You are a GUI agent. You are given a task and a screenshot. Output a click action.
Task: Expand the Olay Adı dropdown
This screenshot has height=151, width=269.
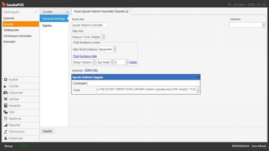[103, 37]
